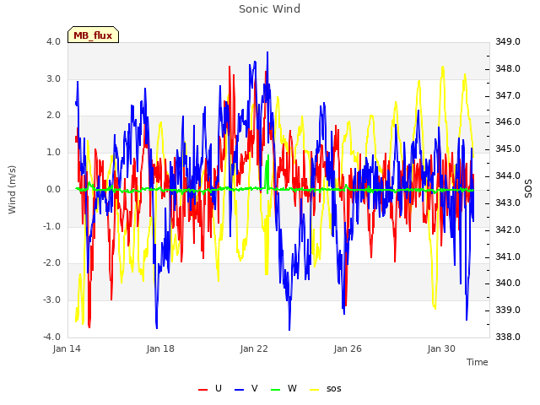Toggle the U series in legend
The width and height of the screenshot is (540, 405).
pyautogui.click(x=210, y=389)
